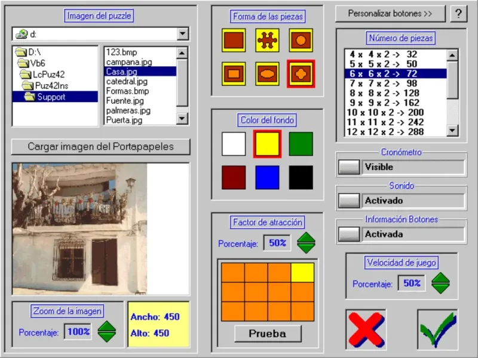This screenshot has height=358, width=478.
Task: Click the attraction factor 50% field
Action: [277, 243]
